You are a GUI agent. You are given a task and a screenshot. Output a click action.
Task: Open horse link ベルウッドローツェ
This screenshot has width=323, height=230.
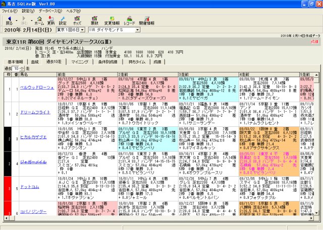37,88
